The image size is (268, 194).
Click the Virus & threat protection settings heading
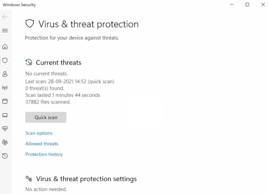[86, 179]
